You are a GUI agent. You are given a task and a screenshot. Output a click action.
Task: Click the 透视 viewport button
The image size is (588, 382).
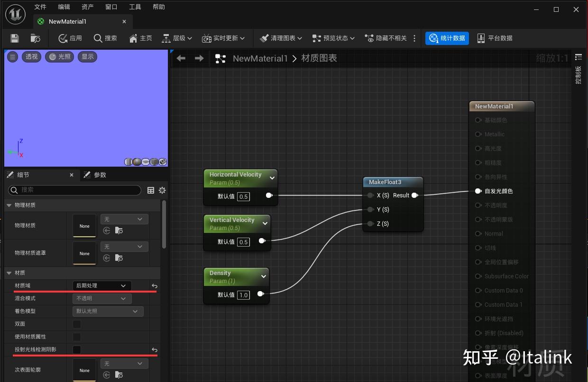[31, 57]
